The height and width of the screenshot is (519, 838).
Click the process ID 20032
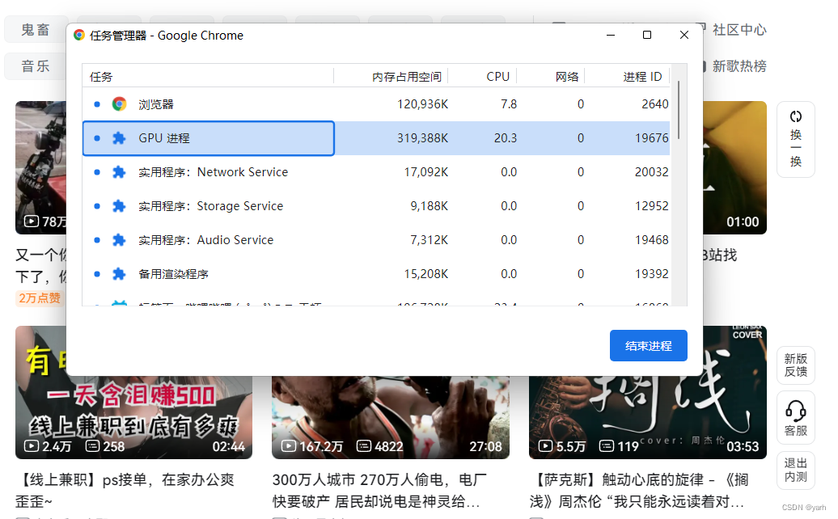(651, 172)
